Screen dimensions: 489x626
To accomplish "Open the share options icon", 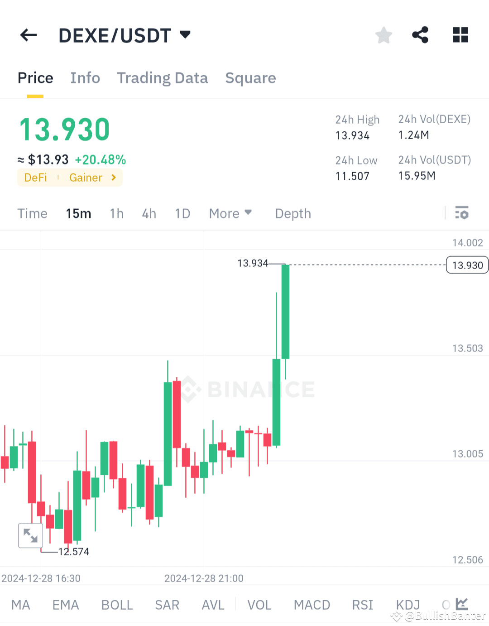I will coord(420,35).
